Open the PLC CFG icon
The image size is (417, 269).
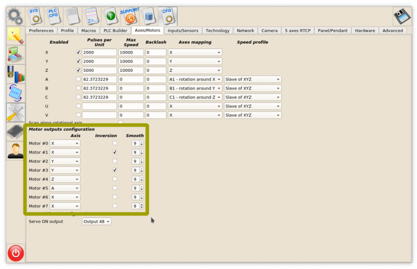point(54,16)
